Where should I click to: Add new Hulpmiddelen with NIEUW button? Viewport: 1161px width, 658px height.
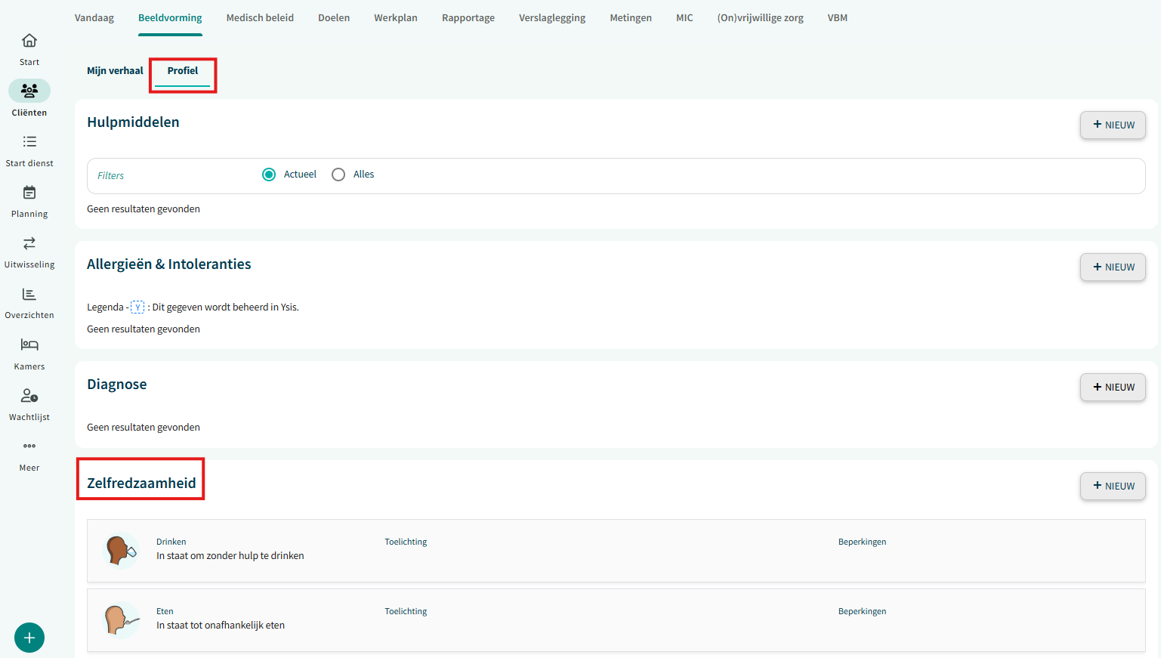pos(1113,125)
